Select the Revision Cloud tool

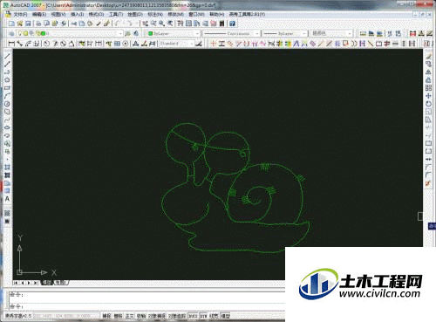coord(7,112)
